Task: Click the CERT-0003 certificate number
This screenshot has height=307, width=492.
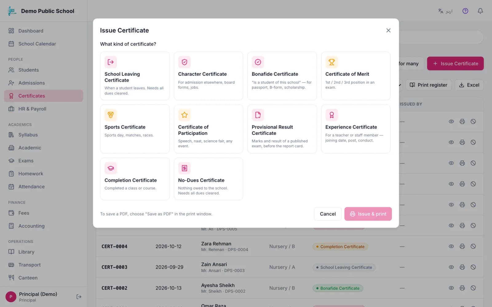Action: pos(114,267)
